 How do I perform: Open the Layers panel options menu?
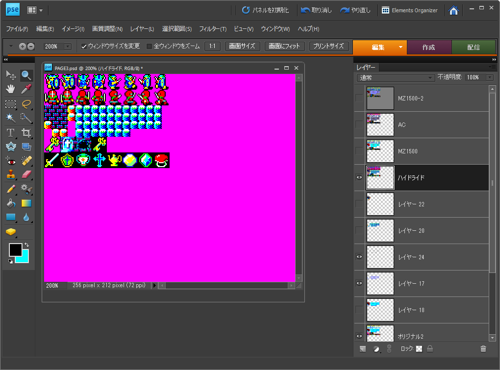click(492, 67)
